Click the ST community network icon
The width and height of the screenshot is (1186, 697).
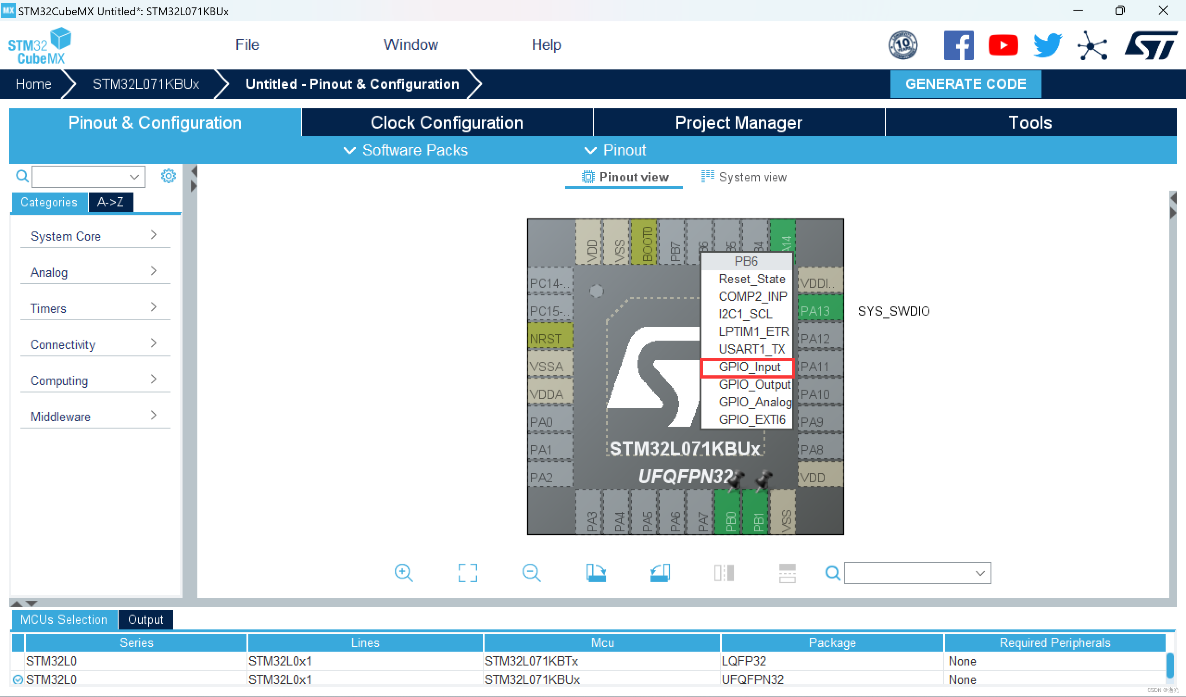pyautogui.click(x=1092, y=45)
